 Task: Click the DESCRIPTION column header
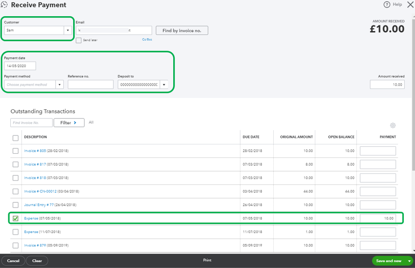point(35,137)
